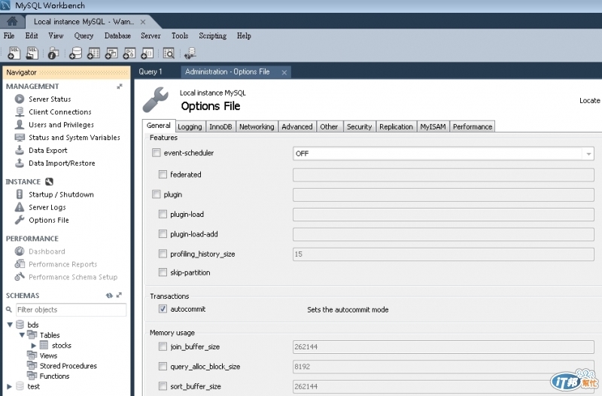The width and height of the screenshot is (602, 396).
Task: Enable profiling_history_size checkbox
Action: click(x=163, y=254)
